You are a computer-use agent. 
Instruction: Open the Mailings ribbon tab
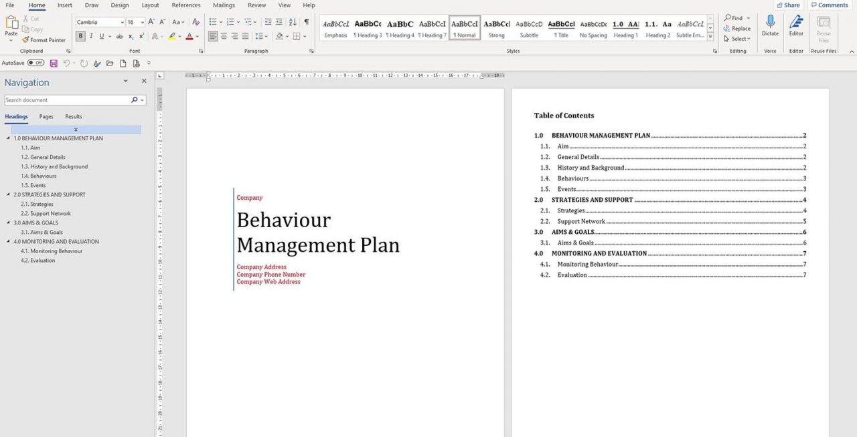[224, 5]
